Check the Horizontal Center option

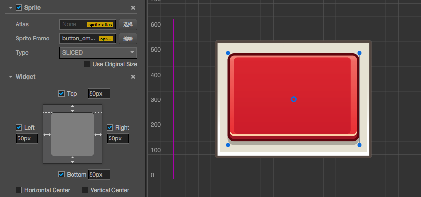(x=19, y=190)
